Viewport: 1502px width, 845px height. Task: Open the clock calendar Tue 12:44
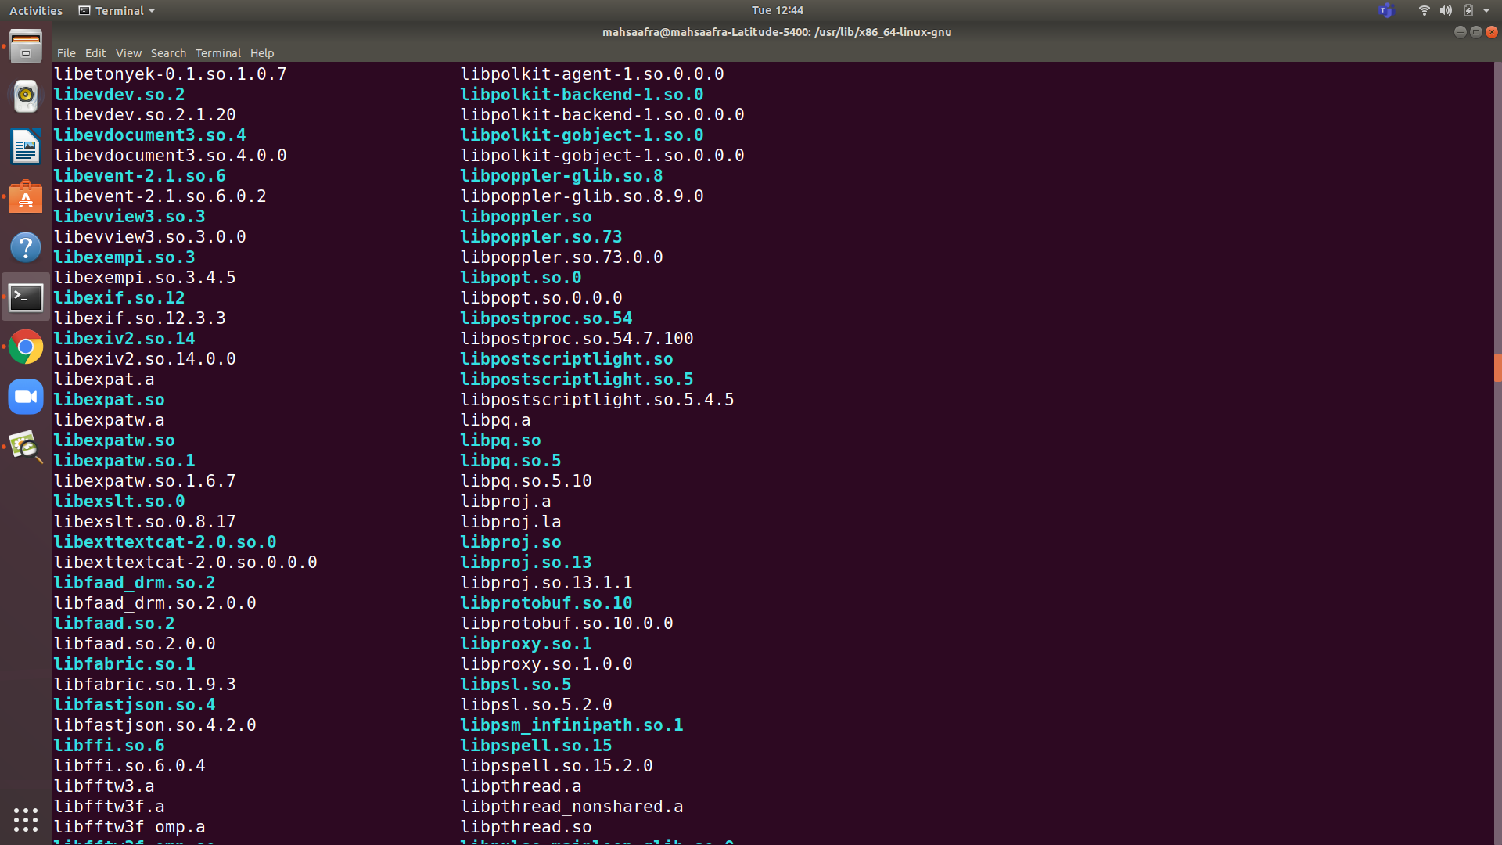click(x=777, y=10)
